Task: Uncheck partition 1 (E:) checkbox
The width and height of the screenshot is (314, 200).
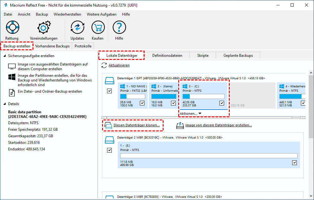Action: pos(294,163)
